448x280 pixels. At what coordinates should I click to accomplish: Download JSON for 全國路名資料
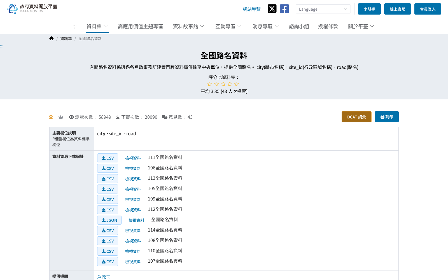(x=109, y=220)
